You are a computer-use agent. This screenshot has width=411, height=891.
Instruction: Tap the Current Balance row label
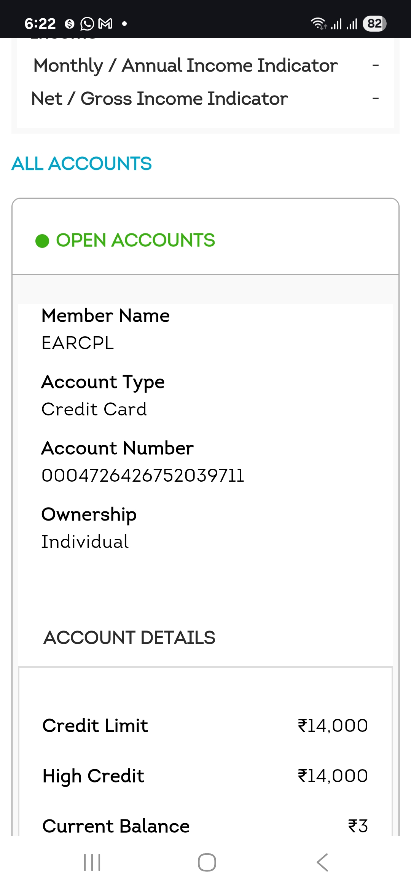tap(116, 826)
